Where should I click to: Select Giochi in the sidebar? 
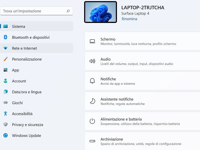click(36, 103)
